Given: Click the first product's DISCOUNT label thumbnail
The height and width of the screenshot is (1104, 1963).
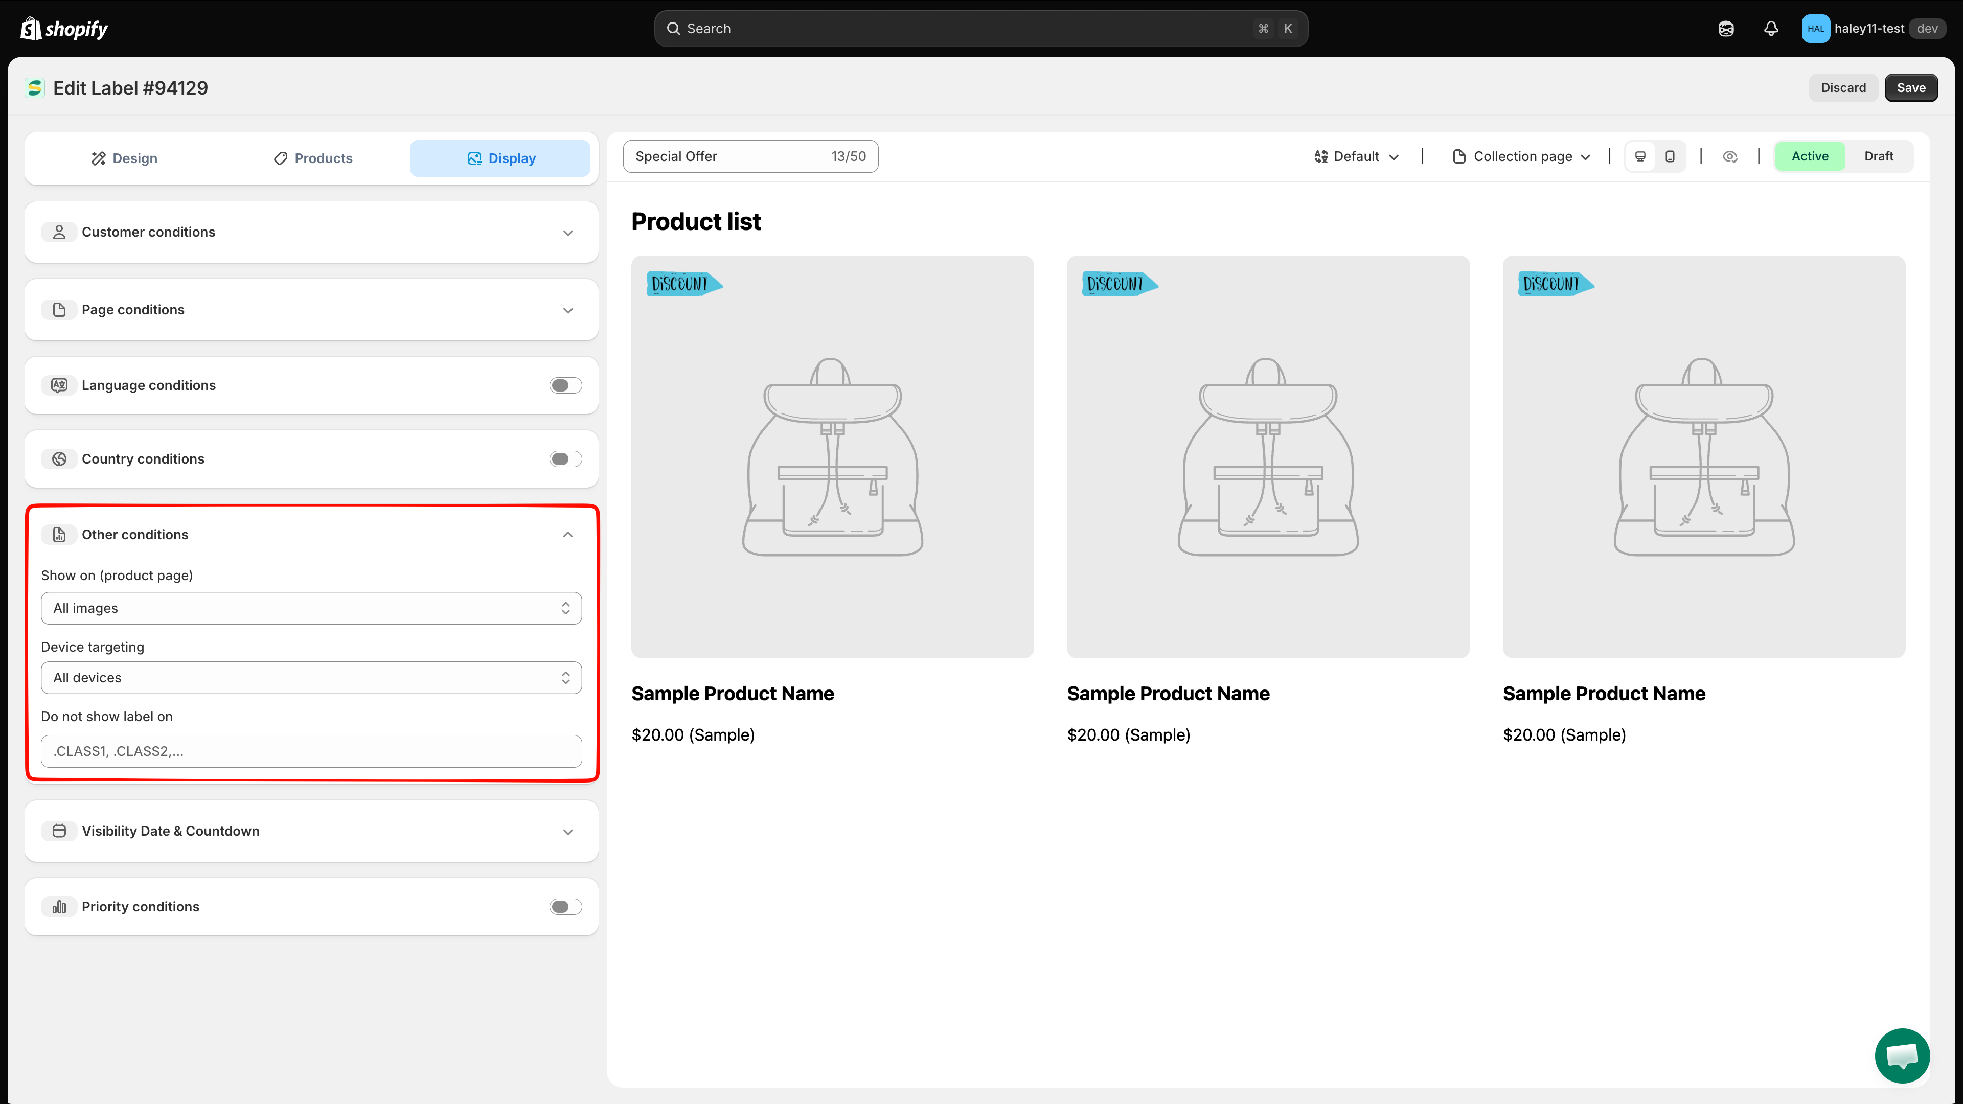Looking at the screenshot, I should pos(684,284).
